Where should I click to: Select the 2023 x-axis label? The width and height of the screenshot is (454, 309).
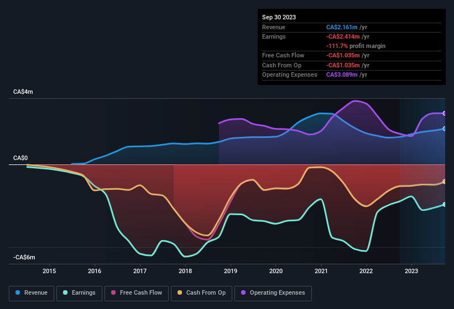(411, 271)
